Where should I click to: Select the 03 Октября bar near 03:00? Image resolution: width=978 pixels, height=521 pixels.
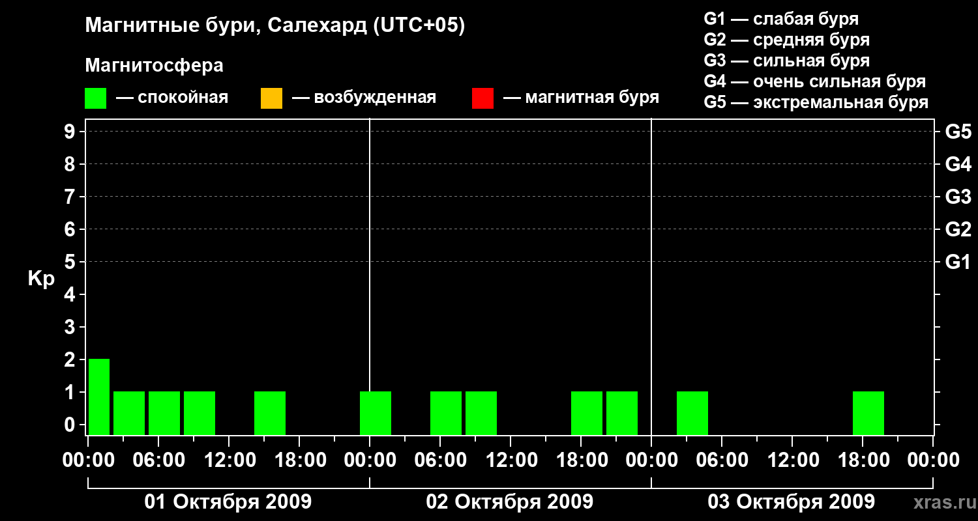(x=692, y=413)
